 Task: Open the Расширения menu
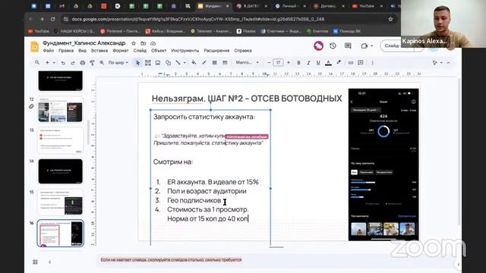click(x=216, y=51)
